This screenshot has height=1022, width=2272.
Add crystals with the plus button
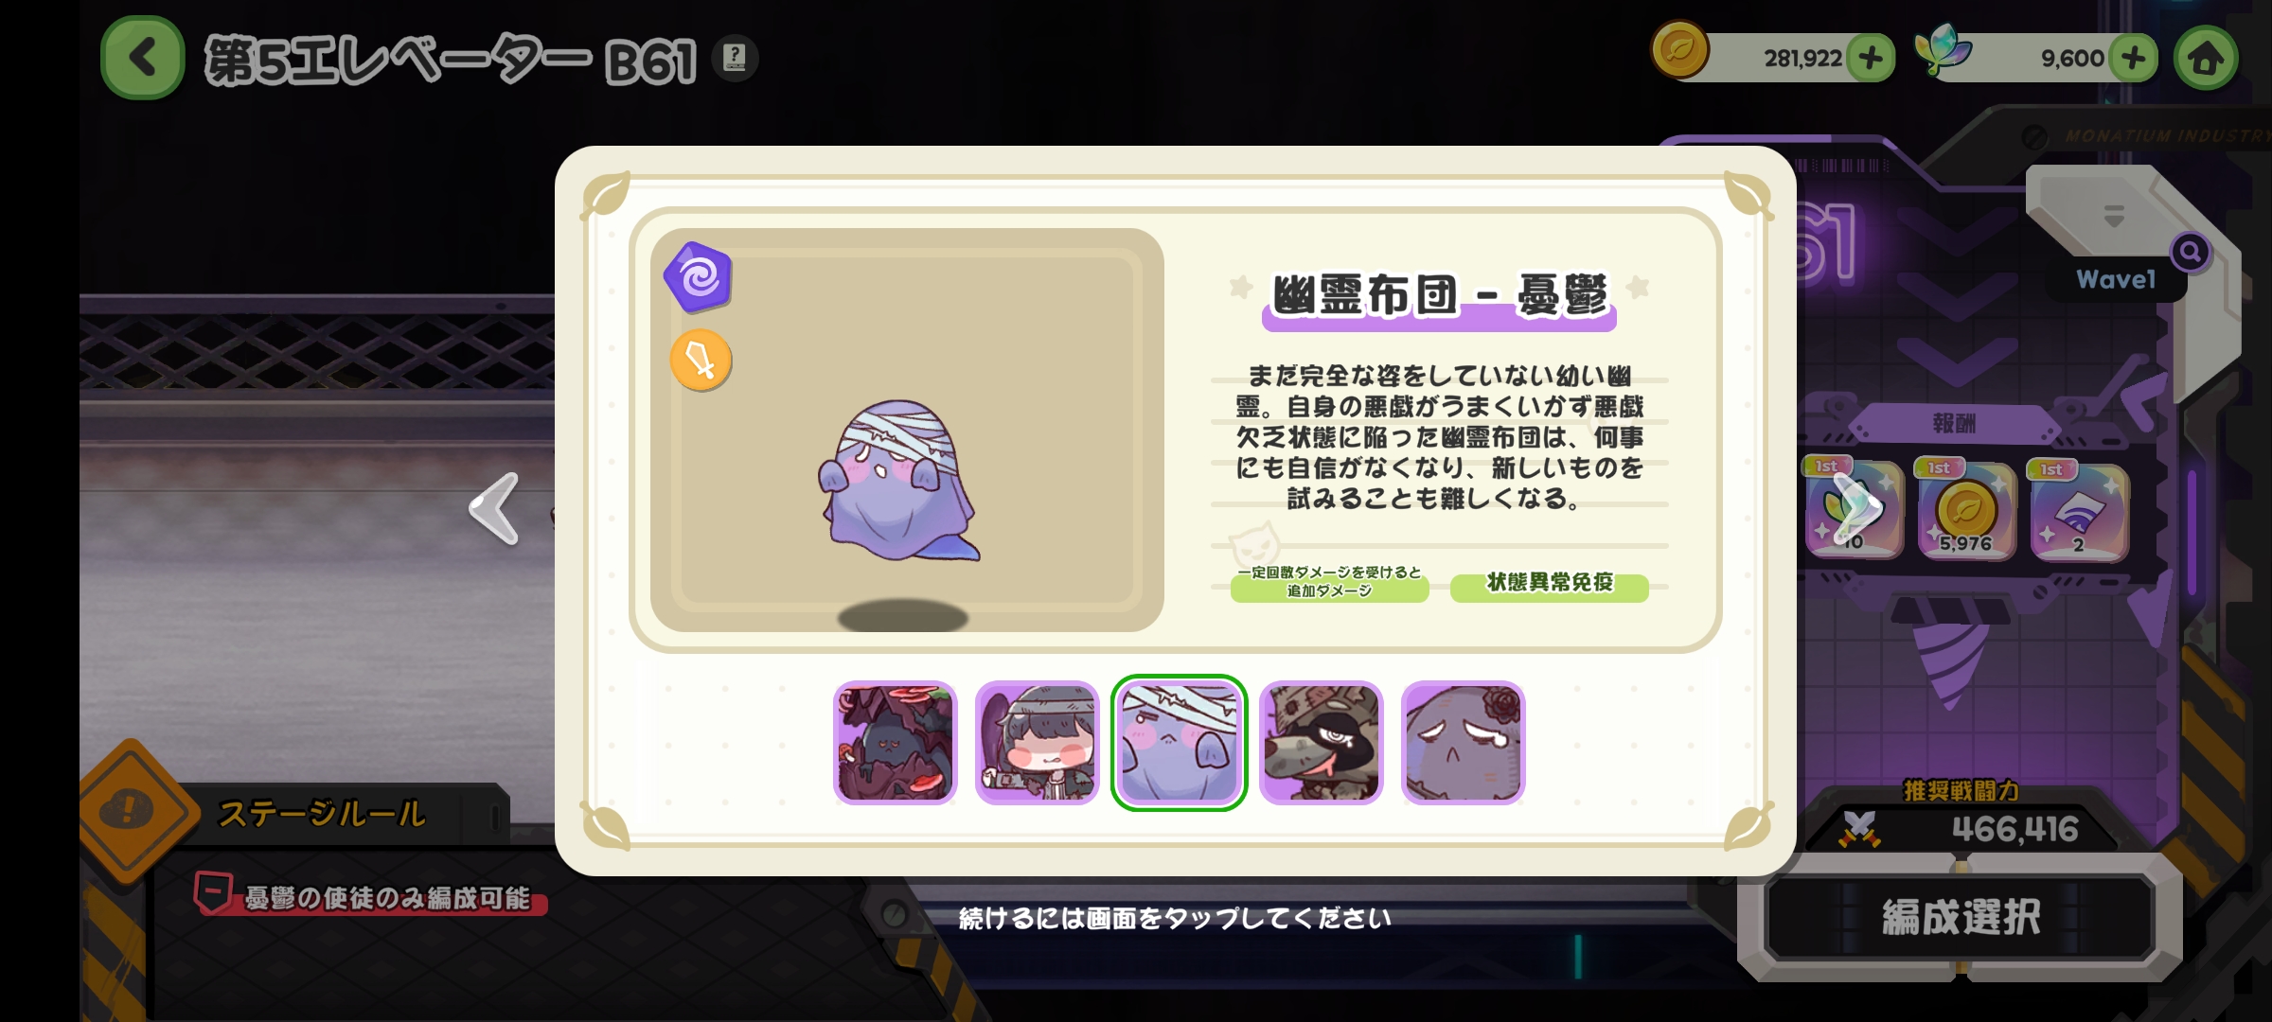tap(2133, 58)
